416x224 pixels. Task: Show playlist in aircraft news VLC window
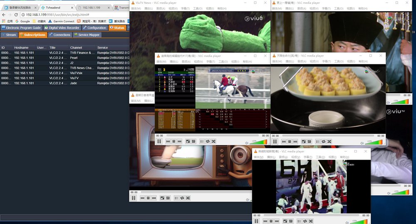(299, 221)
